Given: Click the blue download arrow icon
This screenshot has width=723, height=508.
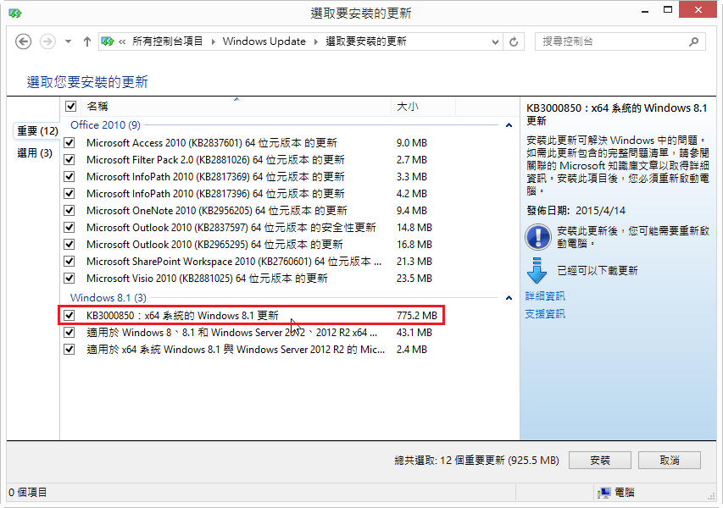Looking at the screenshot, I should point(538,270).
